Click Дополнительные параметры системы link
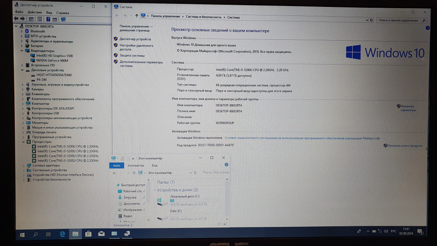 coord(141,64)
